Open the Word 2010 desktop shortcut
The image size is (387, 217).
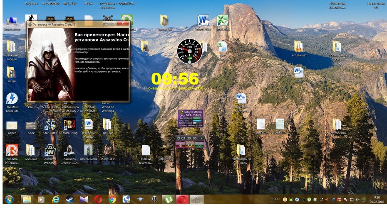203,23
